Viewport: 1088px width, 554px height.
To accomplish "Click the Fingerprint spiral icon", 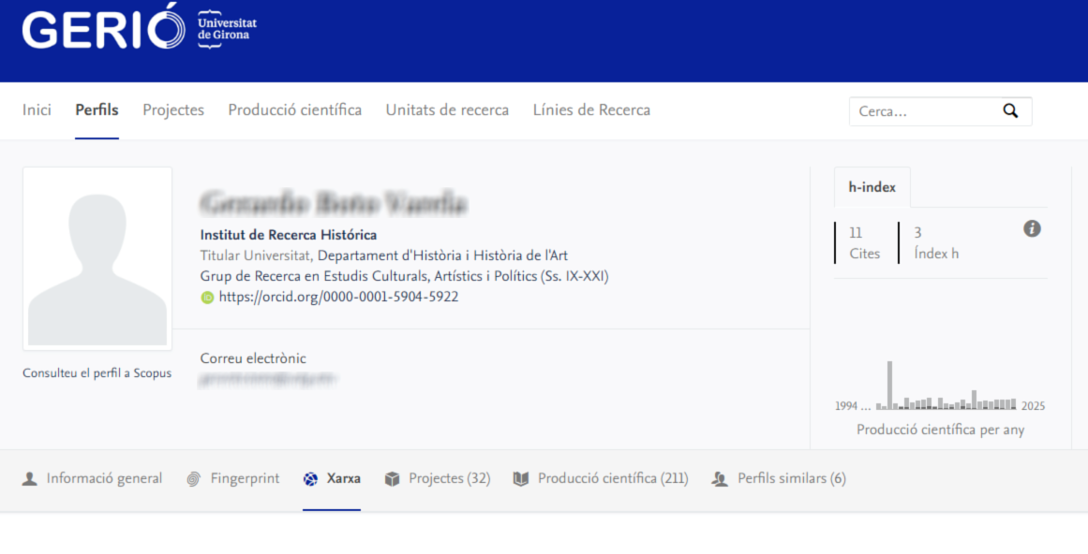I will (193, 479).
